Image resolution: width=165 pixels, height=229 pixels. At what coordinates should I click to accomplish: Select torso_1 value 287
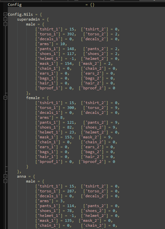click(70, 191)
